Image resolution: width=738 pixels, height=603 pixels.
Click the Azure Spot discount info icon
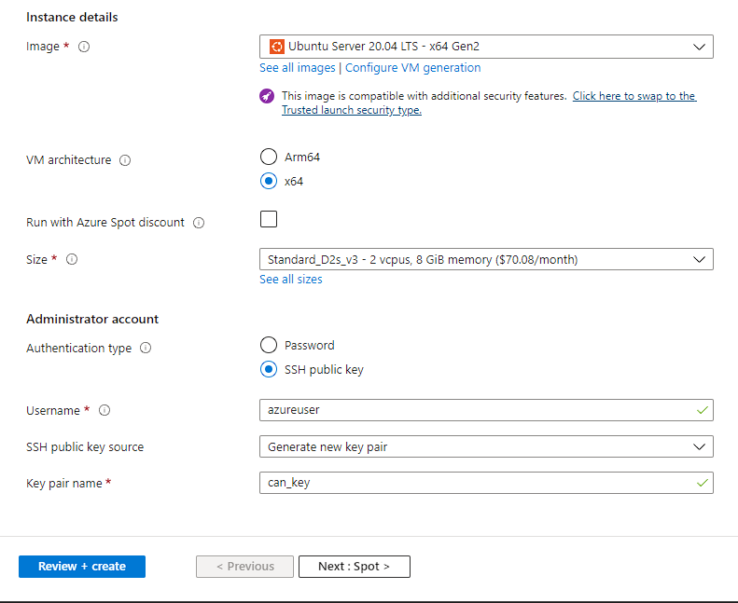(199, 223)
